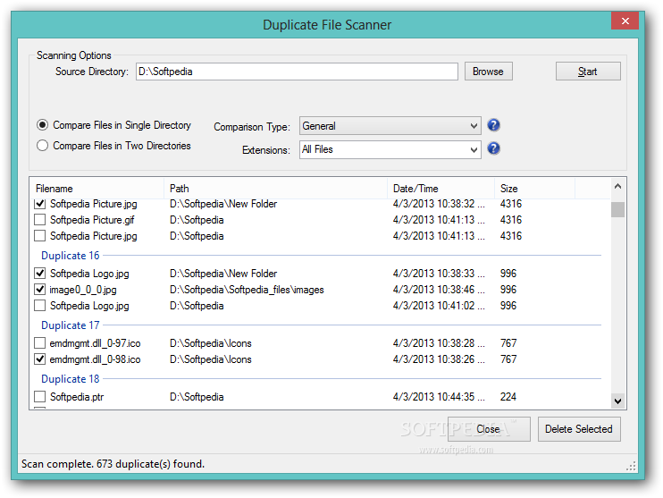Uncheck the image0_0_0.jpg checkbox

39,290
